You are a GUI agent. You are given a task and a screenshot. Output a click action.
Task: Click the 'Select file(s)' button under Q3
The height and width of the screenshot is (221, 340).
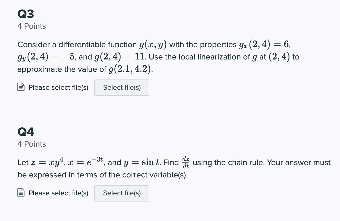click(x=122, y=88)
